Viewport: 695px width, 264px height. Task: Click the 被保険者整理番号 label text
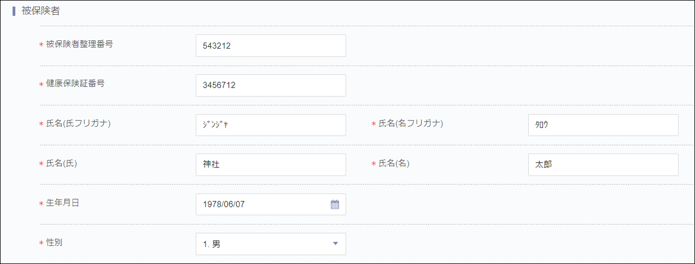click(79, 44)
